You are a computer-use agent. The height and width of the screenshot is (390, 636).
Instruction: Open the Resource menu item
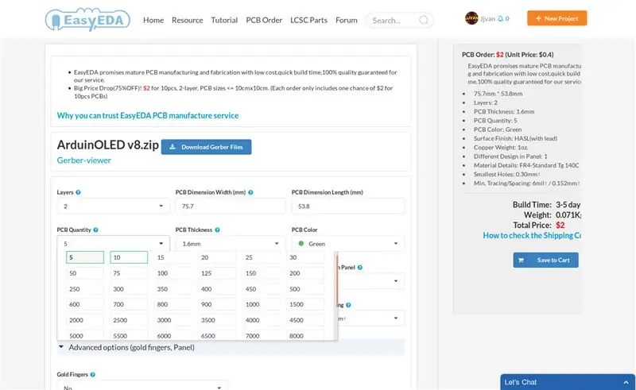tap(187, 20)
